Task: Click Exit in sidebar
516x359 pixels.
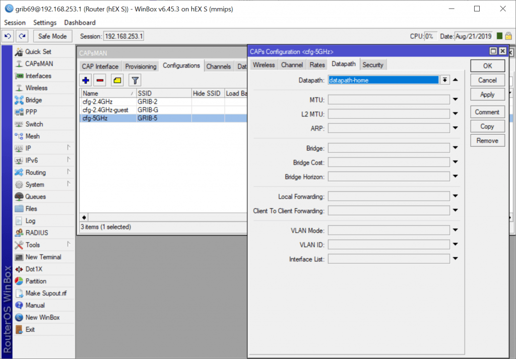Action: (x=30, y=330)
